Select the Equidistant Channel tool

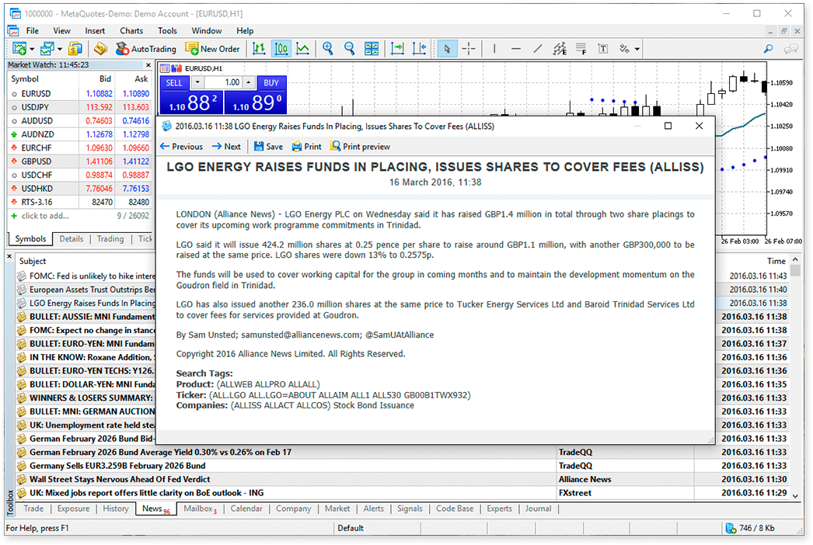click(560, 49)
